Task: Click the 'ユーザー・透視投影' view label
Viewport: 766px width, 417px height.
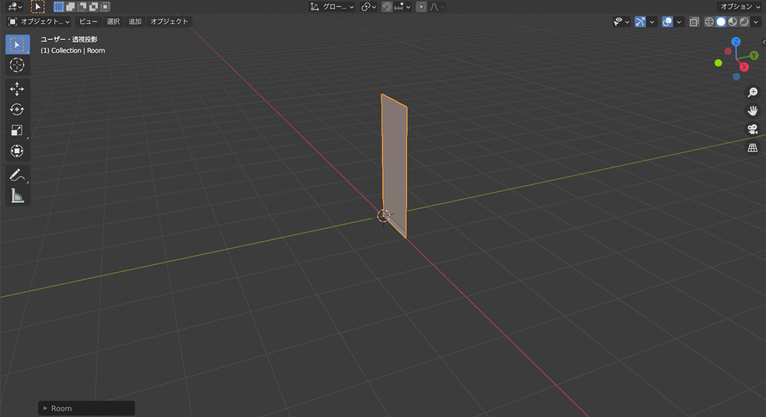Action: (69, 39)
